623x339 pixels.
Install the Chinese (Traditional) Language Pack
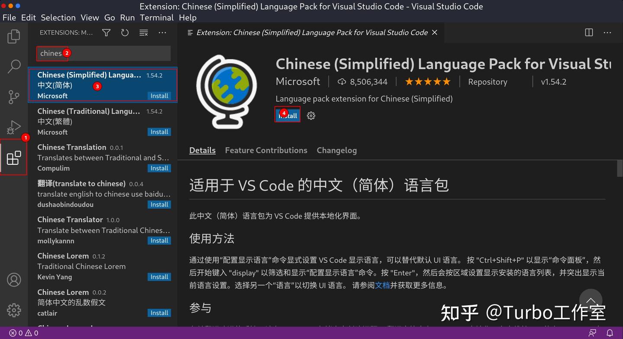(x=159, y=132)
